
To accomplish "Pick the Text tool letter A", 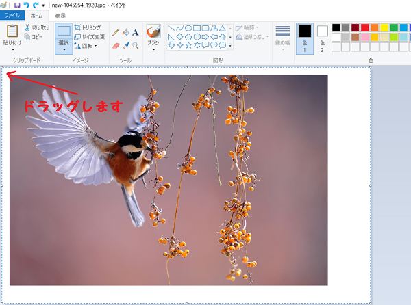I will 135,32.
